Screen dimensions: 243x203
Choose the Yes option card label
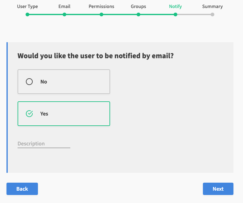point(44,114)
